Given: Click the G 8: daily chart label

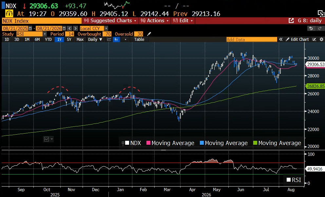Looking at the screenshot, I should pos(310,21).
